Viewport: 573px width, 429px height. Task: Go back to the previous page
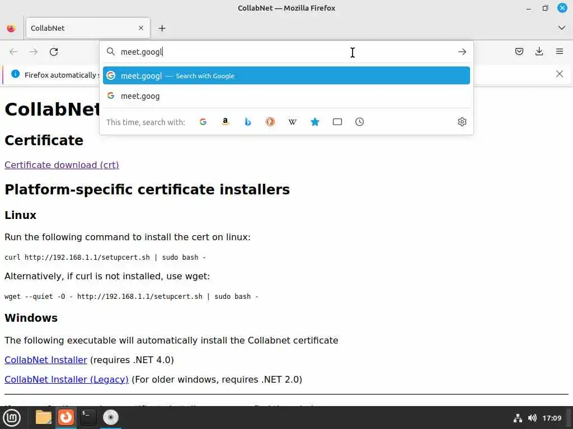tap(13, 52)
